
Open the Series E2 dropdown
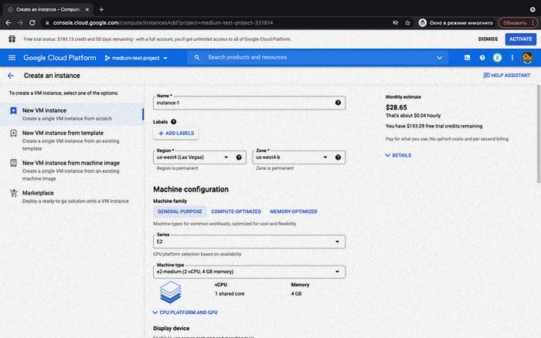coord(249,242)
